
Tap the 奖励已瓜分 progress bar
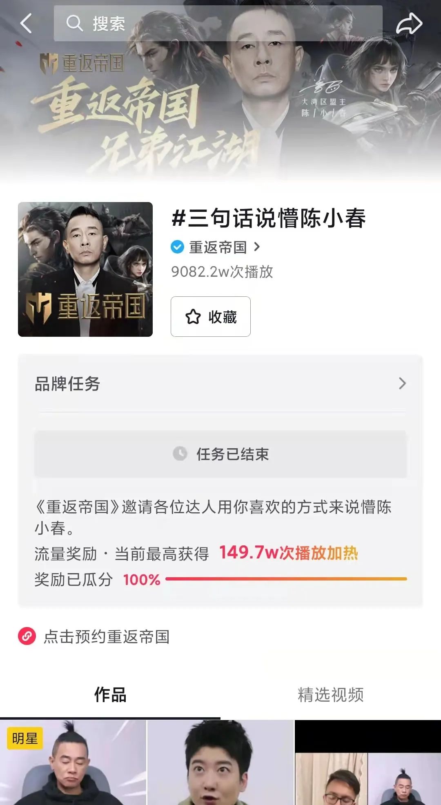[x=286, y=579]
